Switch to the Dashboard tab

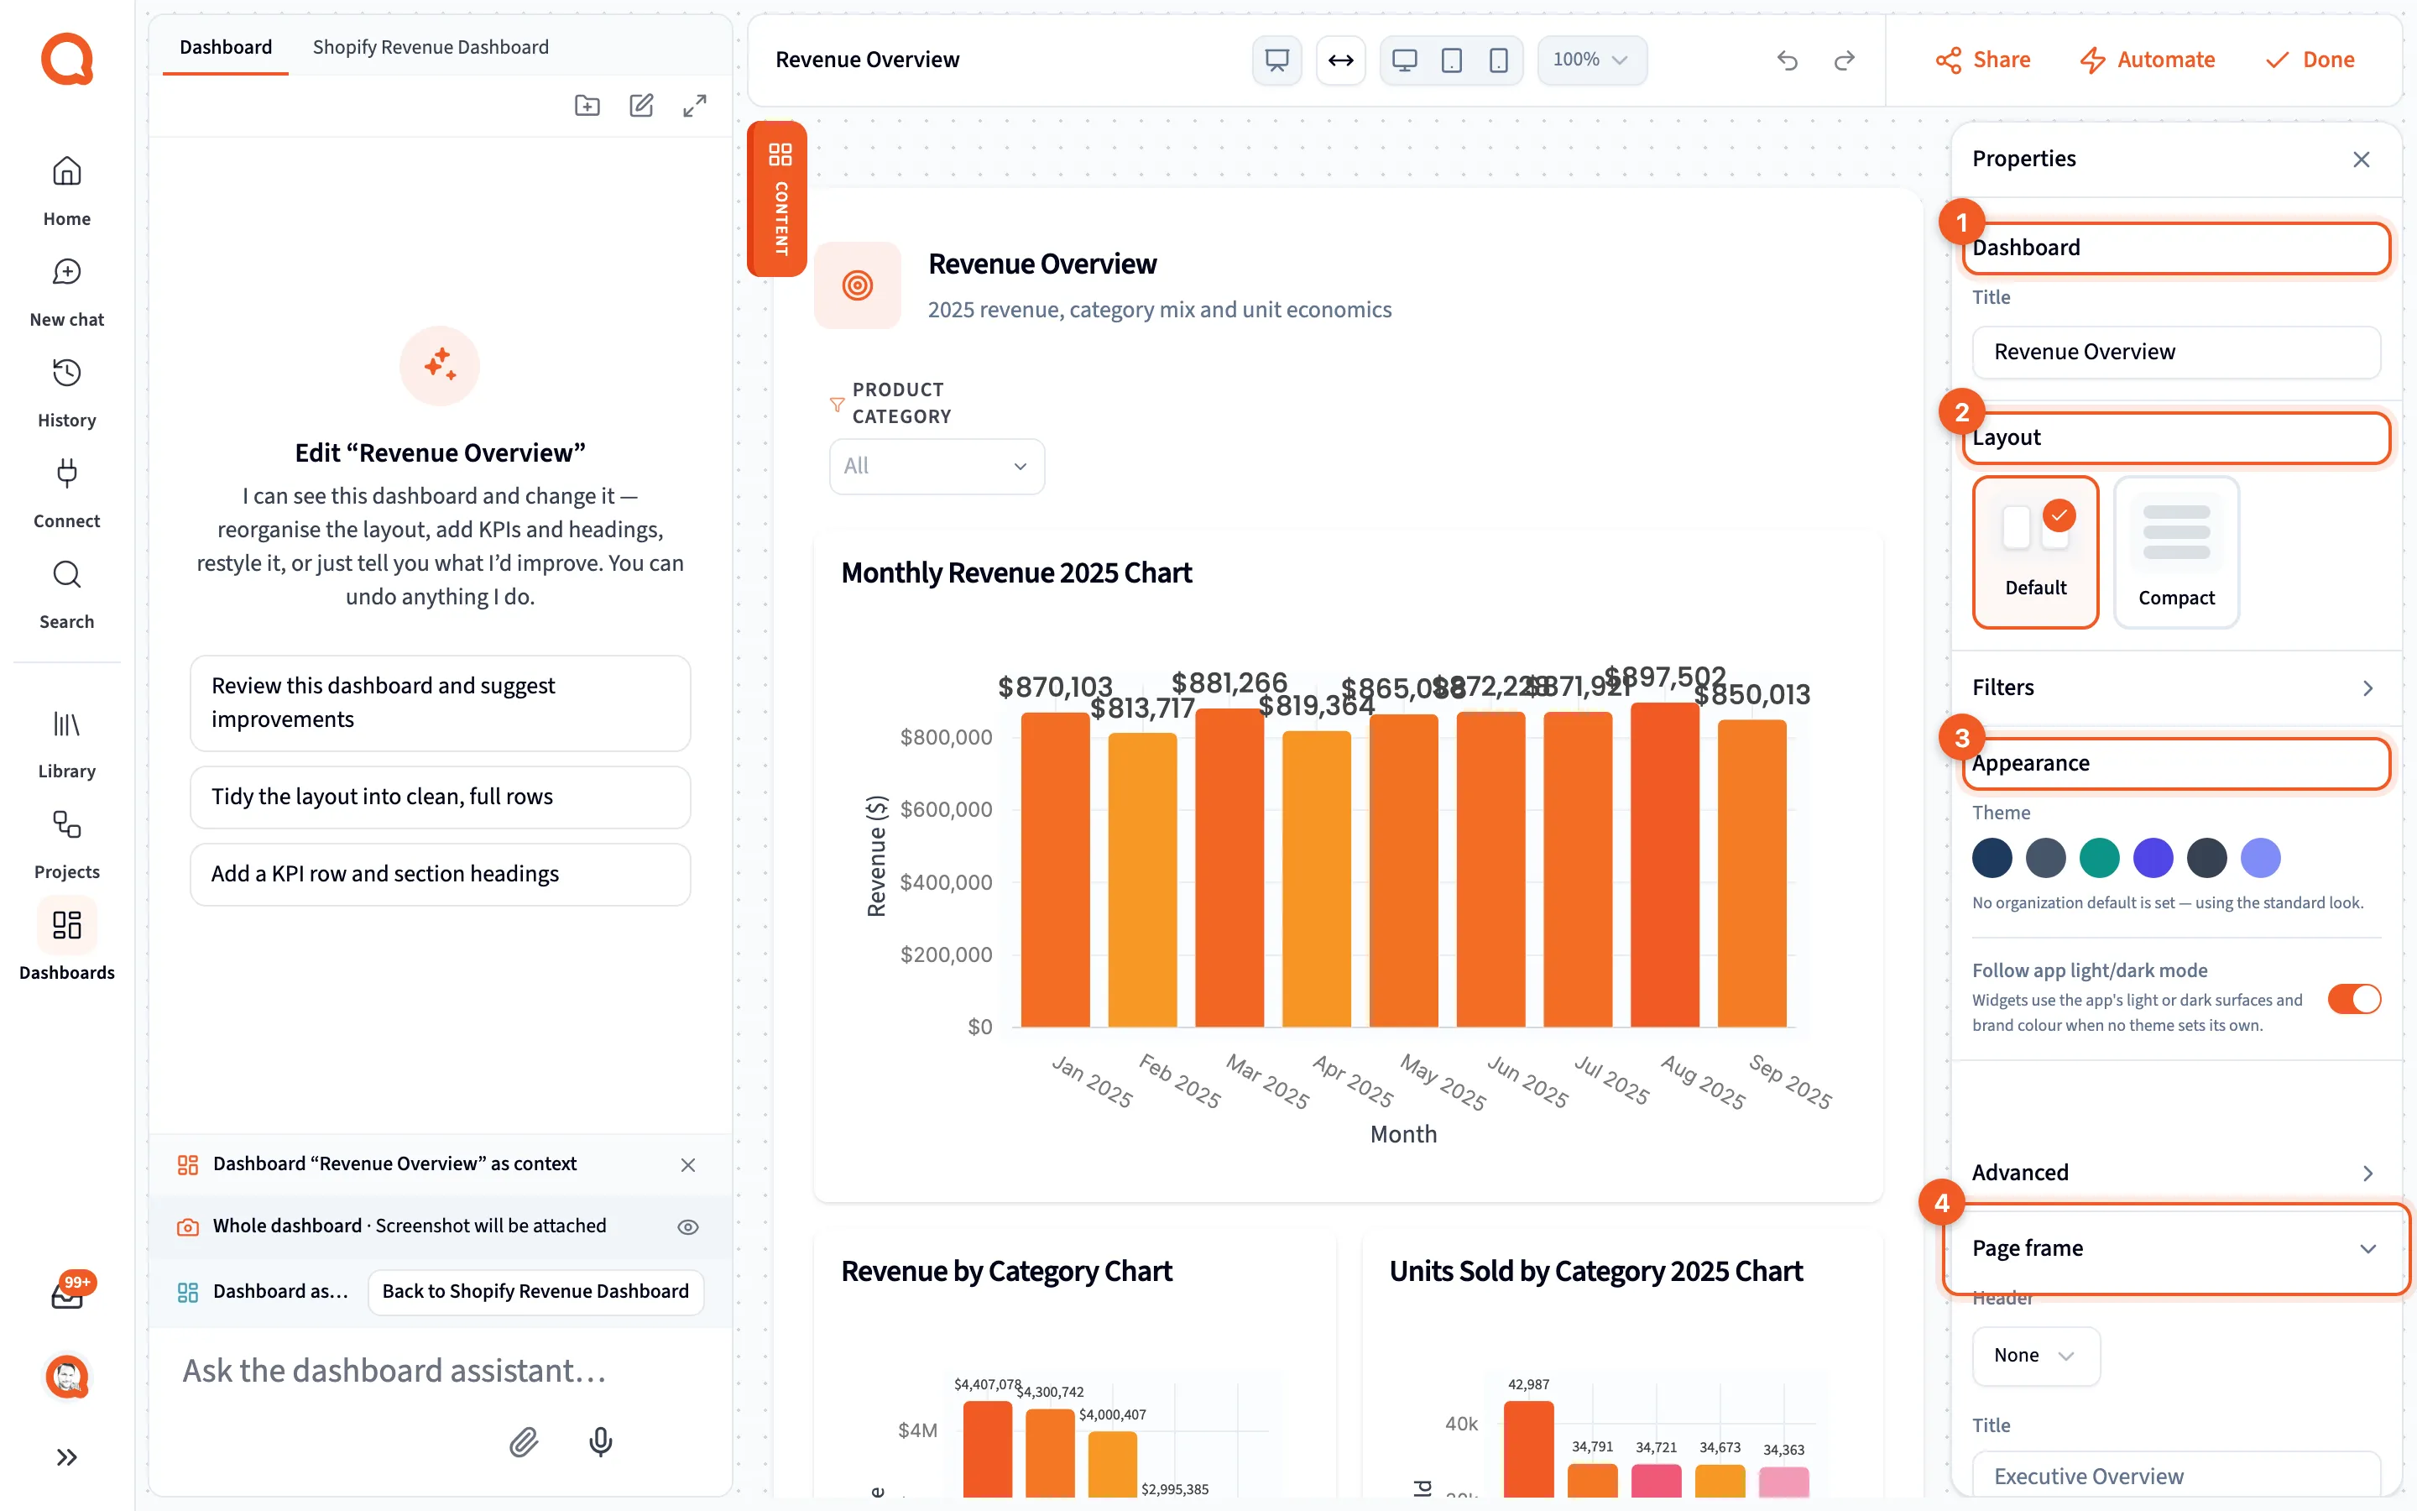(226, 47)
